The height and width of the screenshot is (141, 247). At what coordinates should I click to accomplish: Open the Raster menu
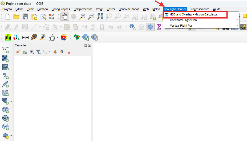click(111, 9)
